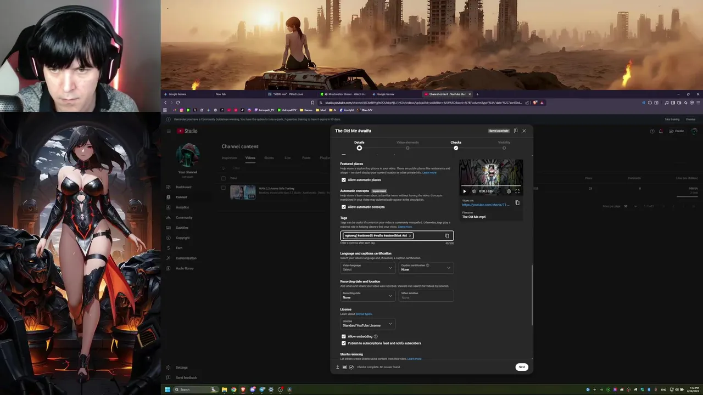Open Learn more link under Tags
Image resolution: width=703 pixels, height=395 pixels.
point(405,227)
